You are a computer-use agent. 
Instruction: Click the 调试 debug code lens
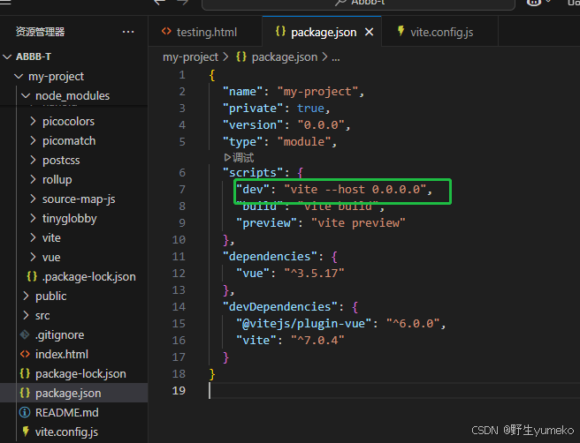[243, 158]
